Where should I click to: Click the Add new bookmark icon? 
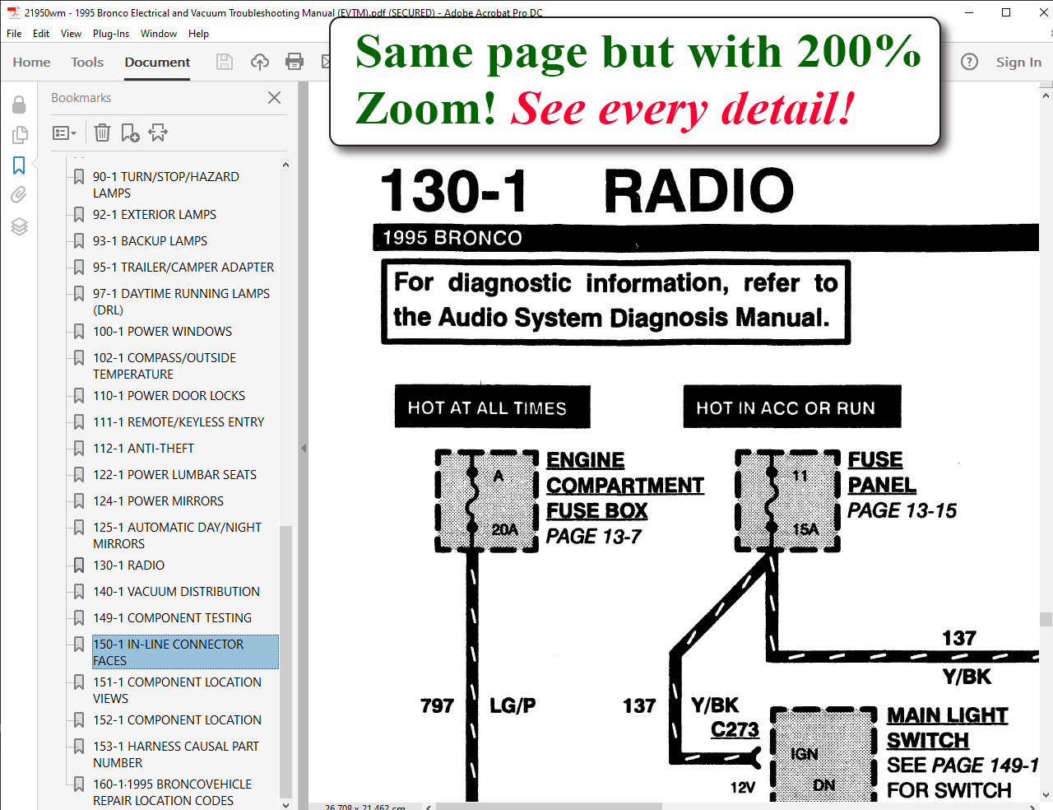point(130,133)
